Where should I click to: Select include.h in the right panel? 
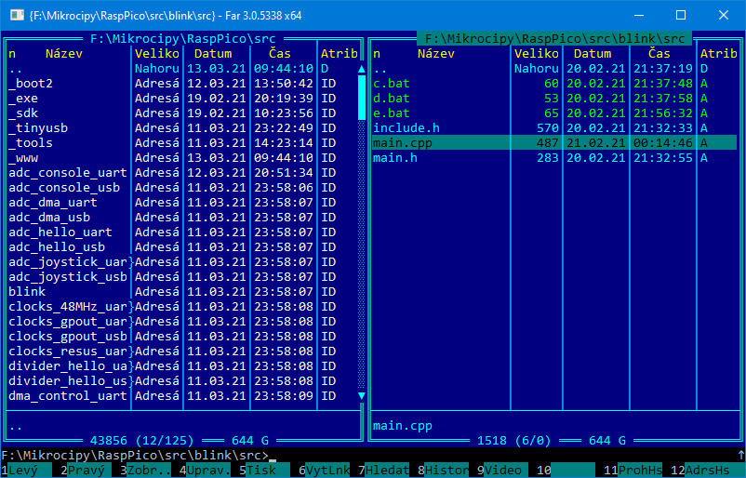(x=406, y=128)
